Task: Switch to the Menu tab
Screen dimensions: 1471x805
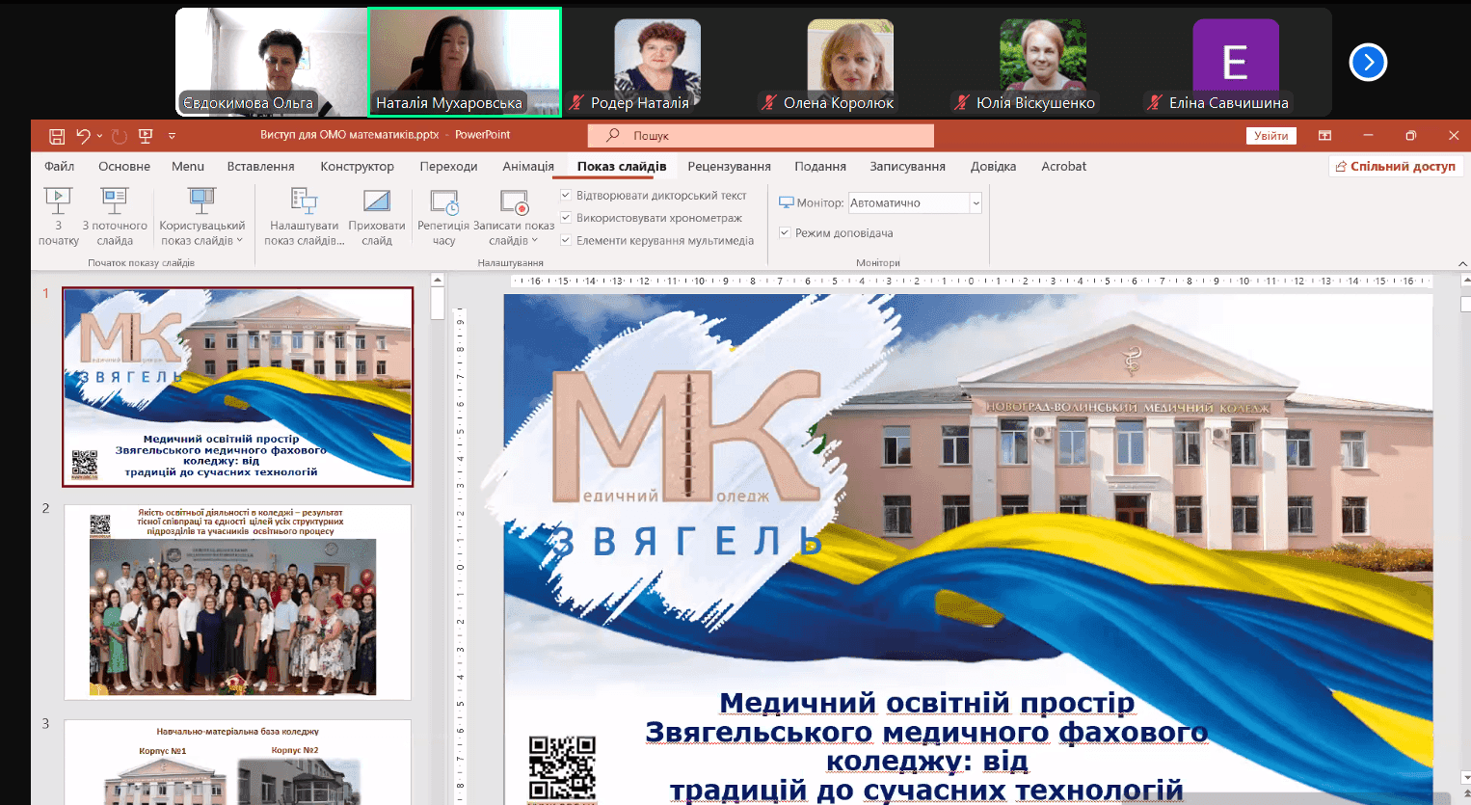Action: pyautogui.click(x=188, y=166)
